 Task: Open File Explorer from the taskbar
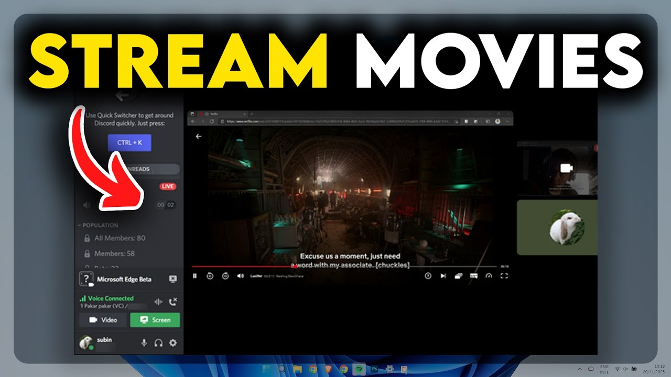(298, 369)
